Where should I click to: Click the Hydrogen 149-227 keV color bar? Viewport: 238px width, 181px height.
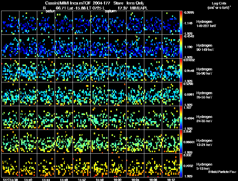click(x=181, y=23)
